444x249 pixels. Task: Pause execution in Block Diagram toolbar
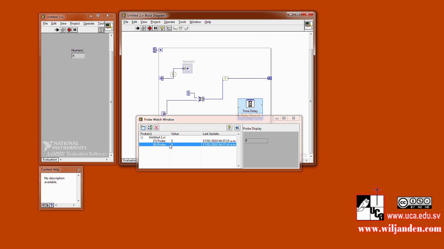pyautogui.click(x=155, y=28)
